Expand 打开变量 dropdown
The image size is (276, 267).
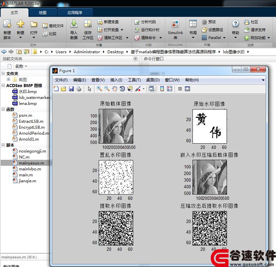(x=122, y=30)
